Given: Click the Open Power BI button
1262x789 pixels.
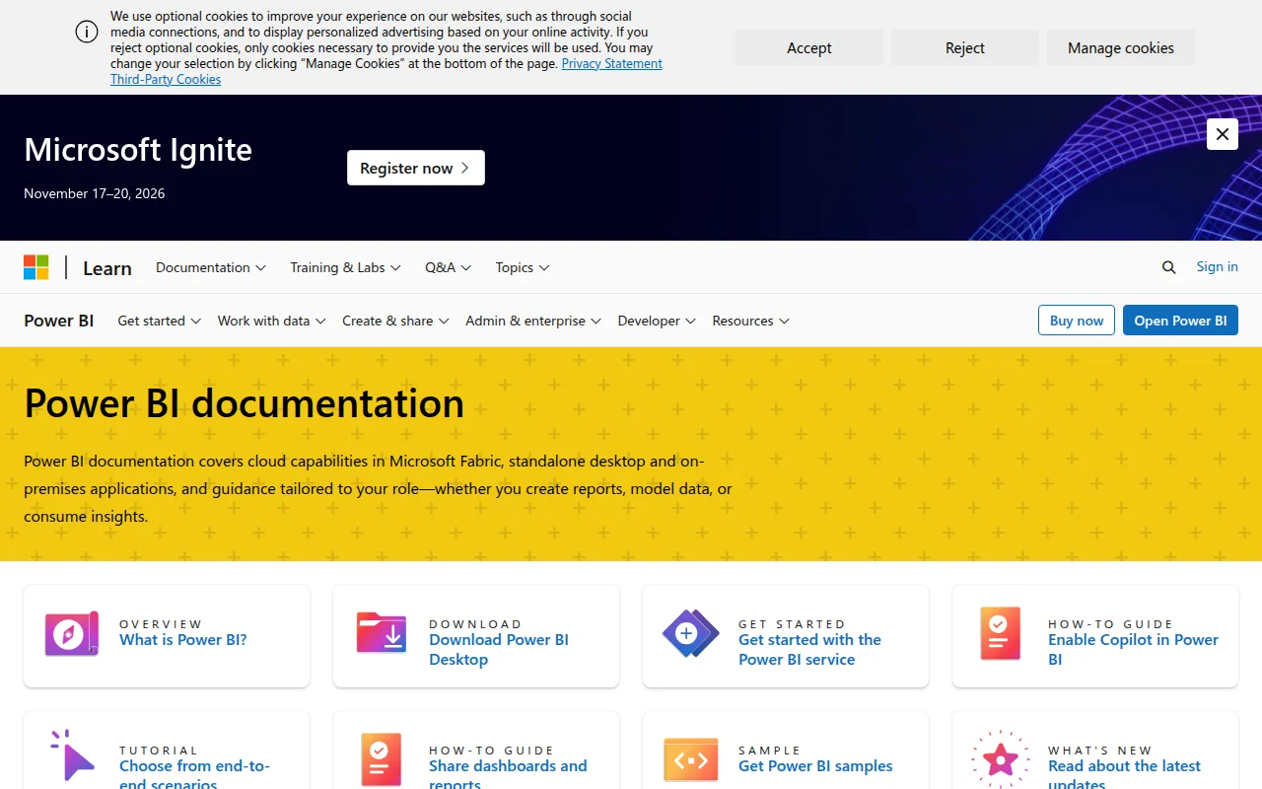Looking at the screenshot, I should 1180,321.
